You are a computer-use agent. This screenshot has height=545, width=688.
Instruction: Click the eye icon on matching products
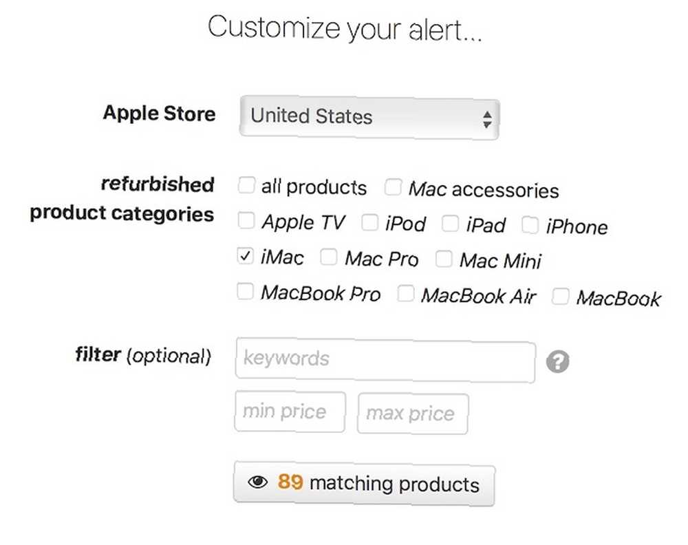point(257,482)
